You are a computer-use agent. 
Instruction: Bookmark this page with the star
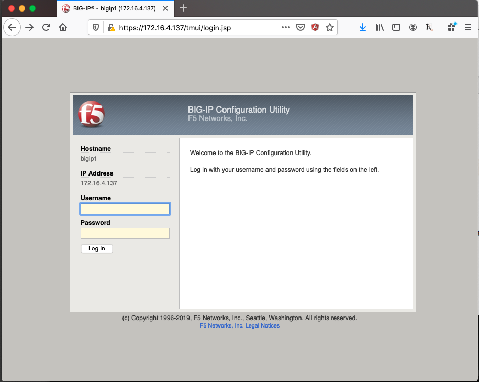point(330,28)
